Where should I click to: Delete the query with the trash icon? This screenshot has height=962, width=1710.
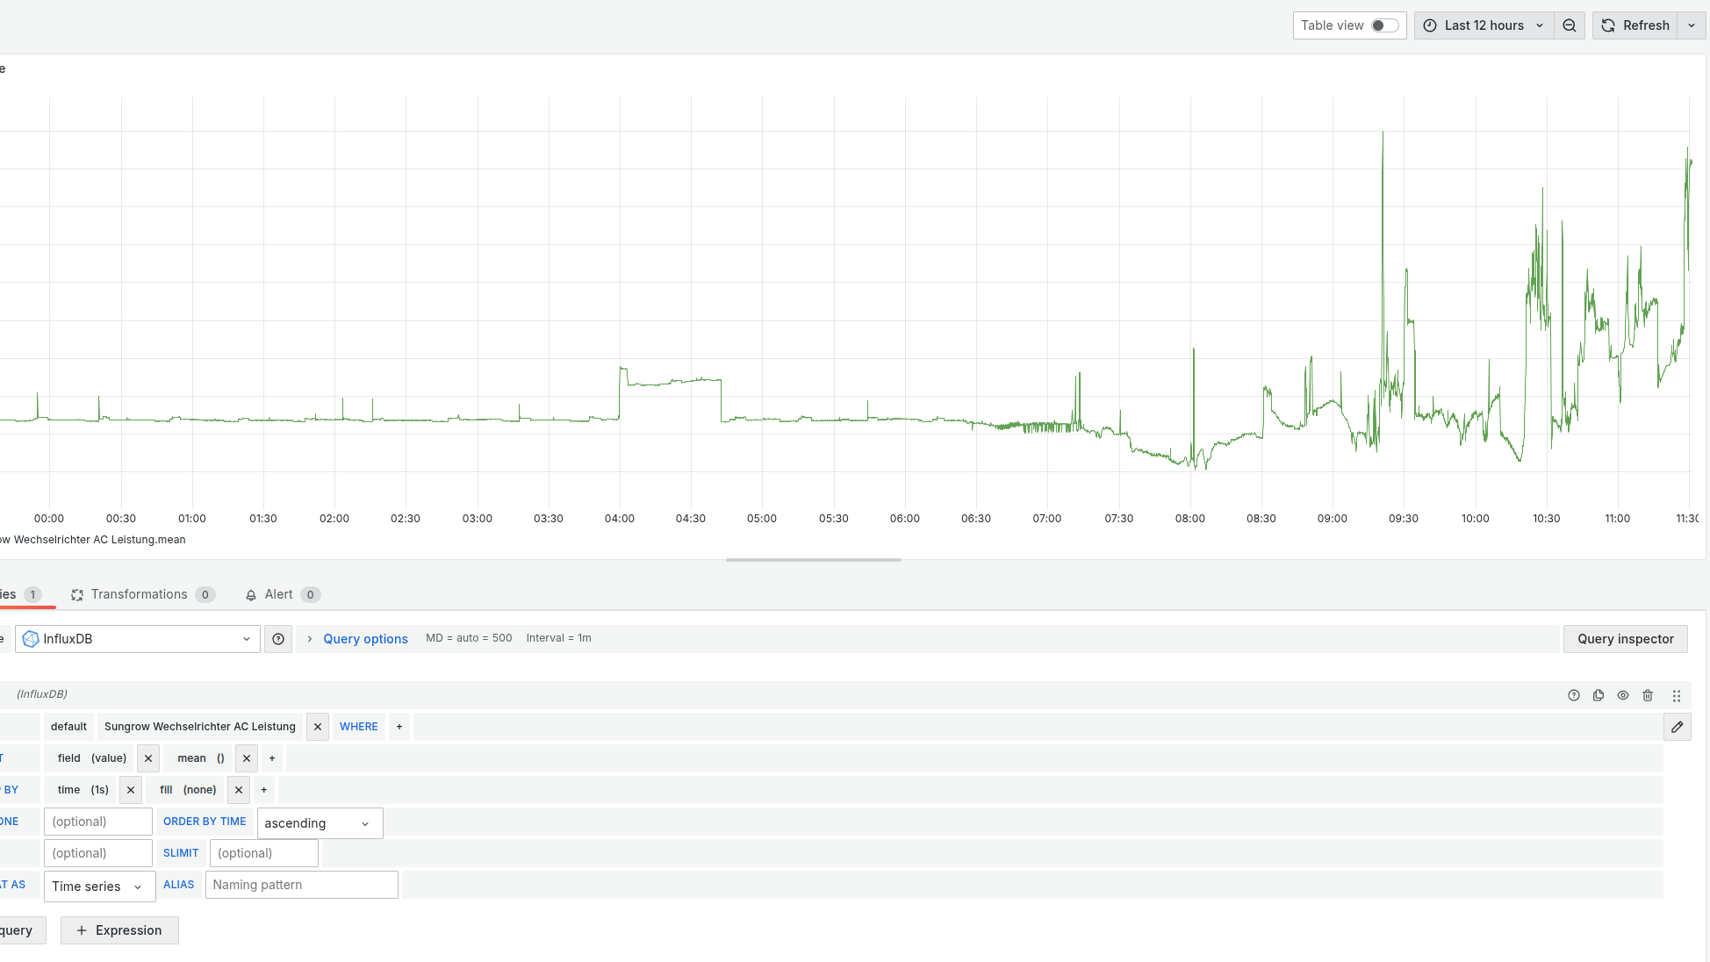click(x=1648, y=694)
